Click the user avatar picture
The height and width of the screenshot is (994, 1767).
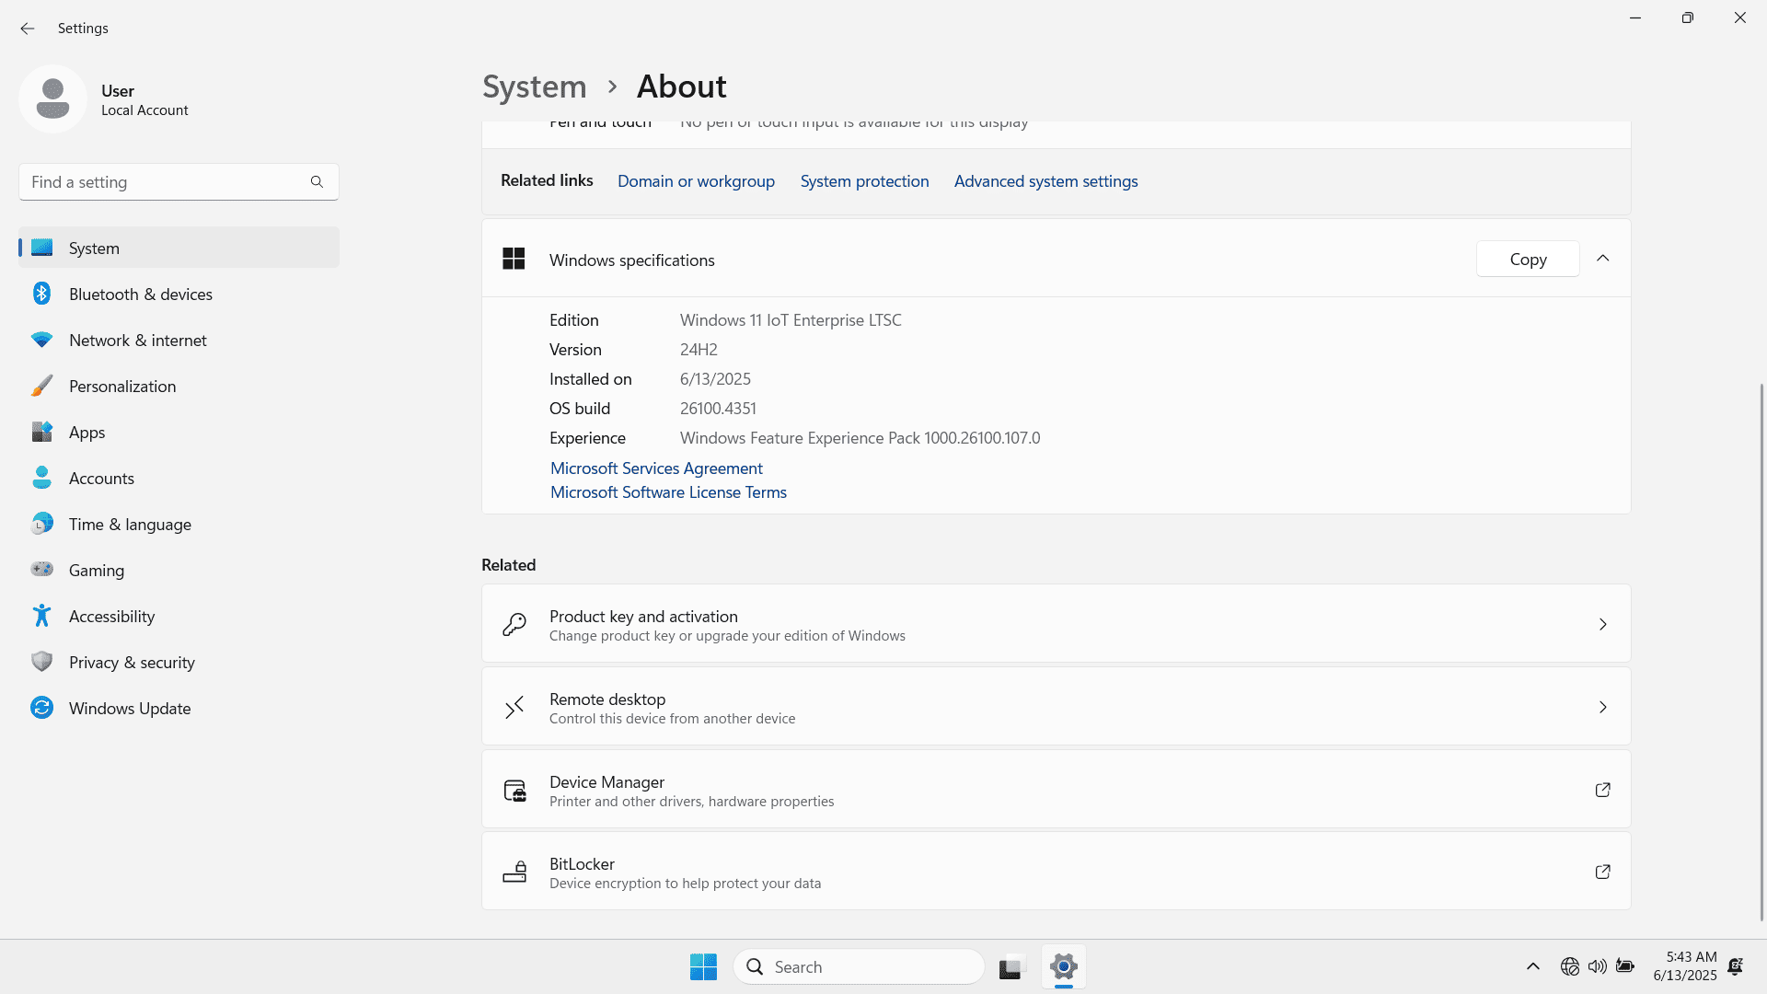point(52,98)
